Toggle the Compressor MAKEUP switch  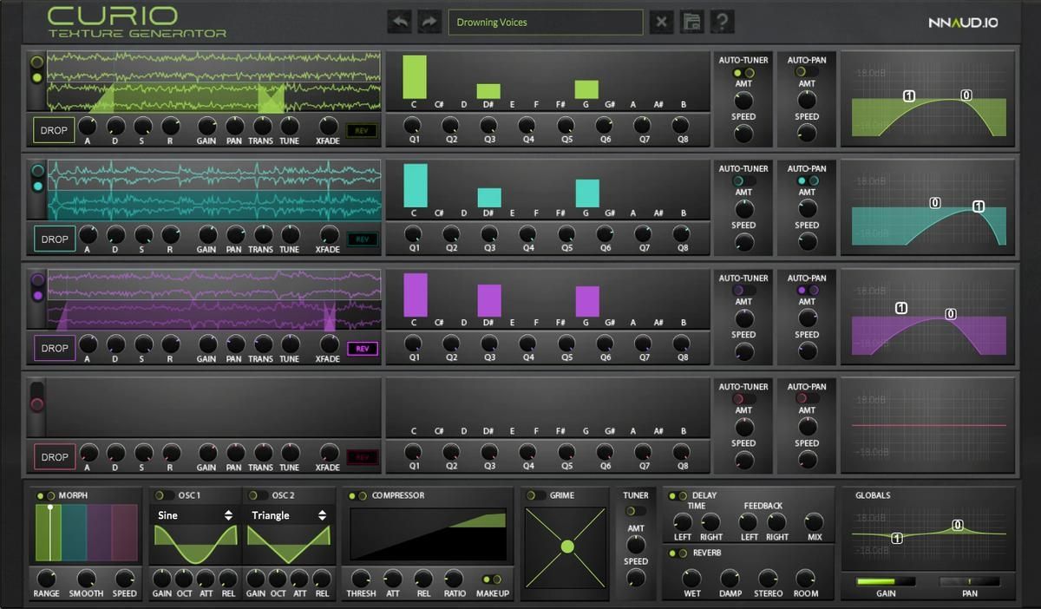click(x=492, y=579)
